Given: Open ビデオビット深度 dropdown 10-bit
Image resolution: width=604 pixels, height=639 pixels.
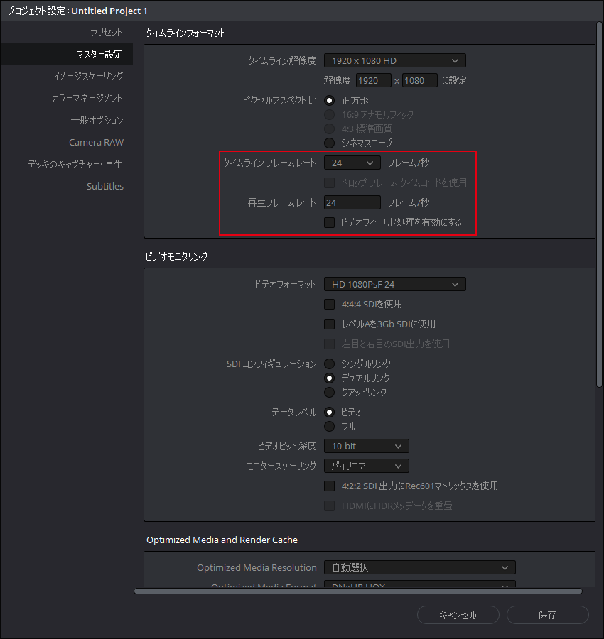Looking at the screenshot, I should tap(366, 447).
